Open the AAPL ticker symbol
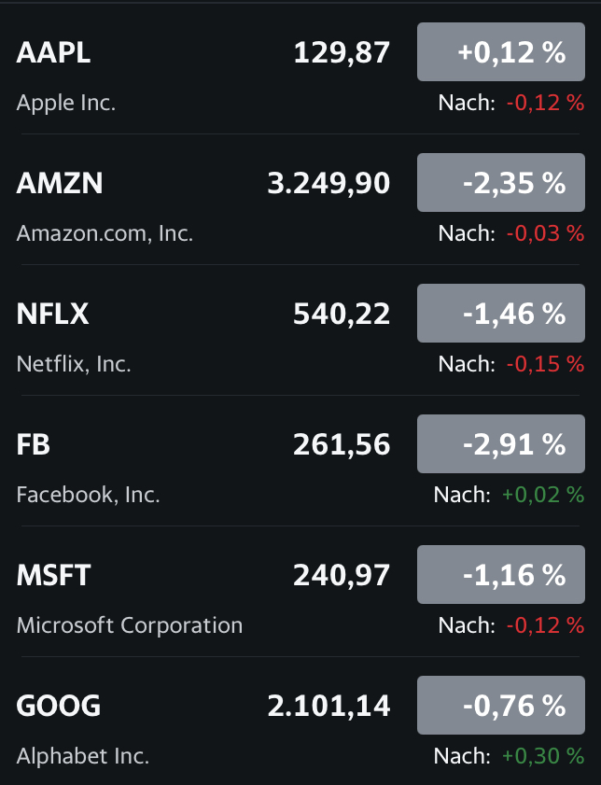 coord(53,53)
